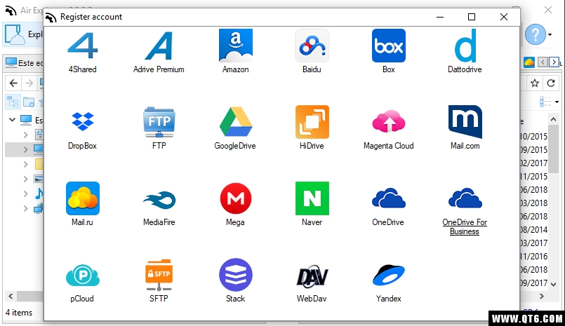Viewport: 565px width, 326px height.
Task: Select Dattodrive service
Action: click(465, 52)
